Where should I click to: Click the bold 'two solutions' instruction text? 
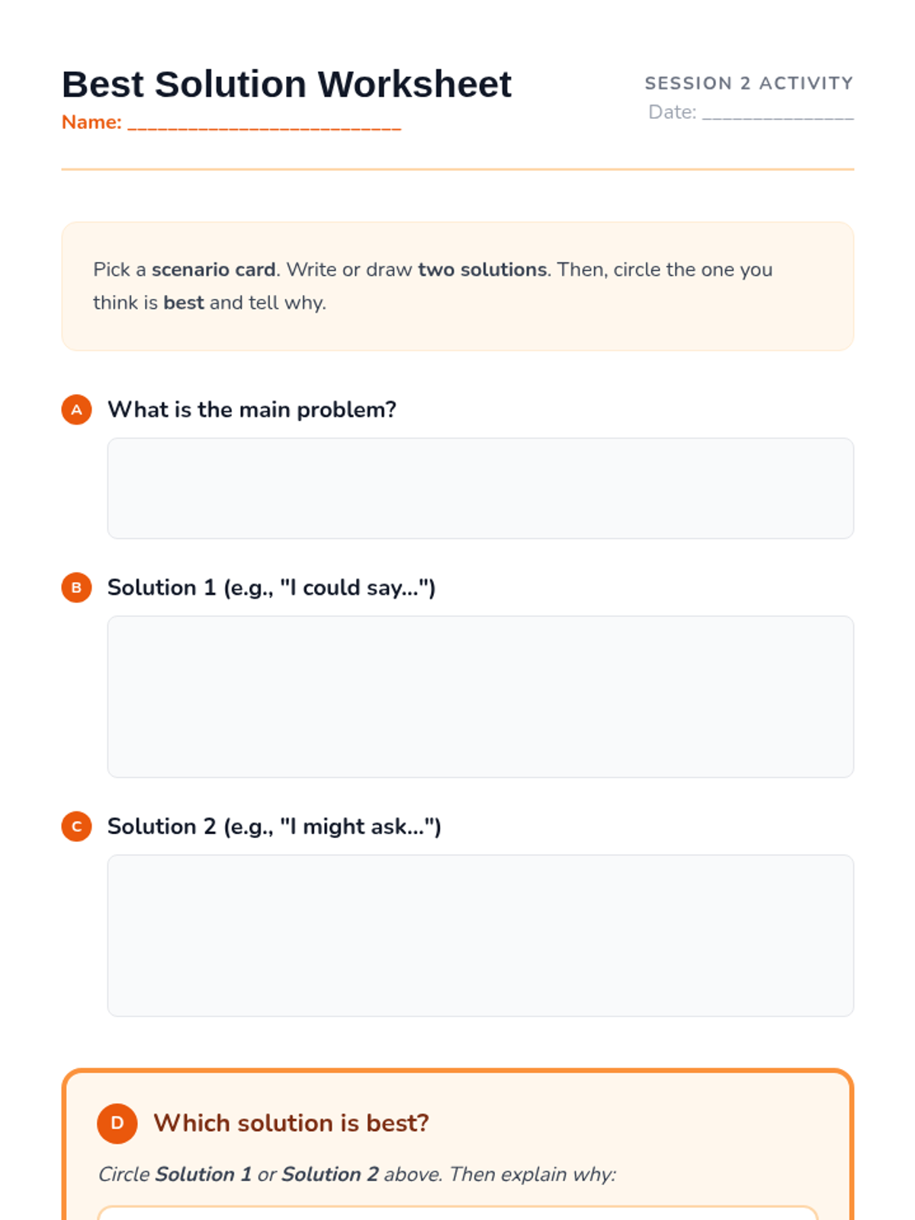482,270
